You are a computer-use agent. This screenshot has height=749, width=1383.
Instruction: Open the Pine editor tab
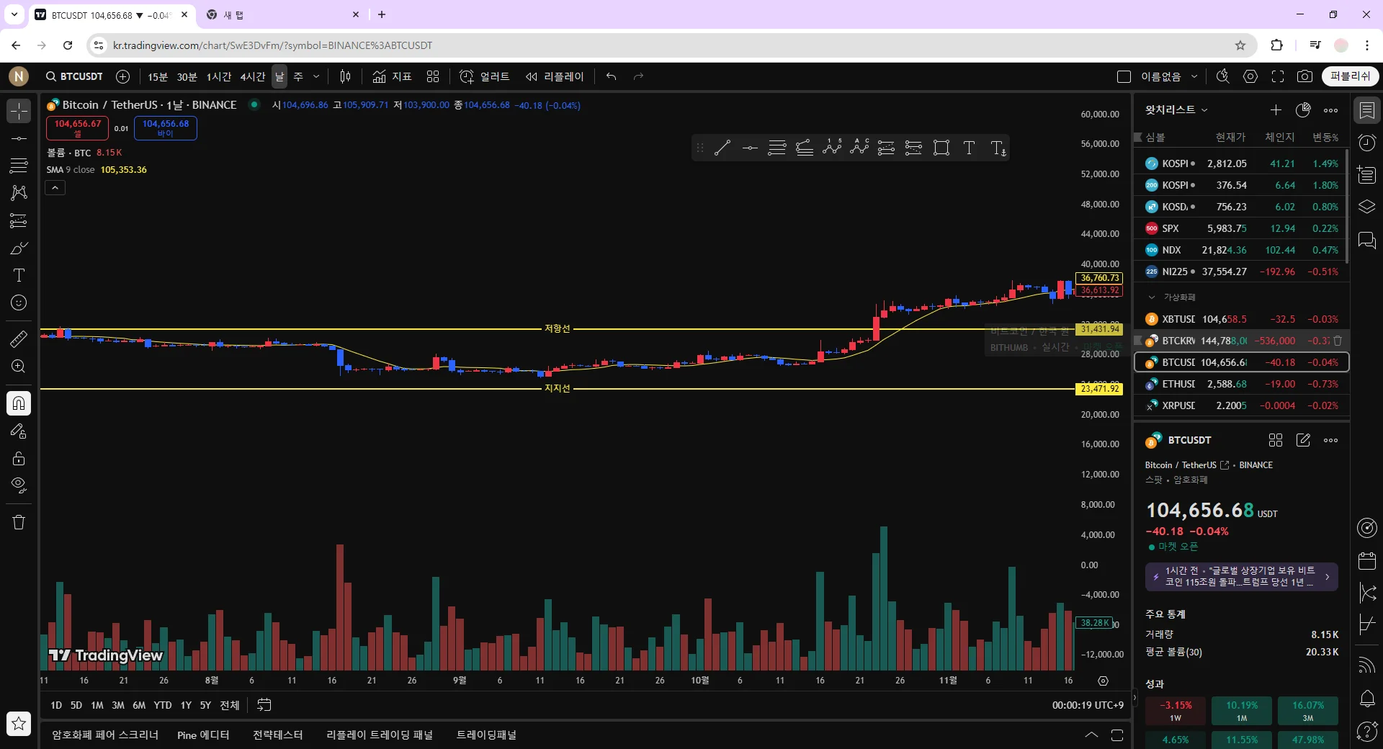203,735
